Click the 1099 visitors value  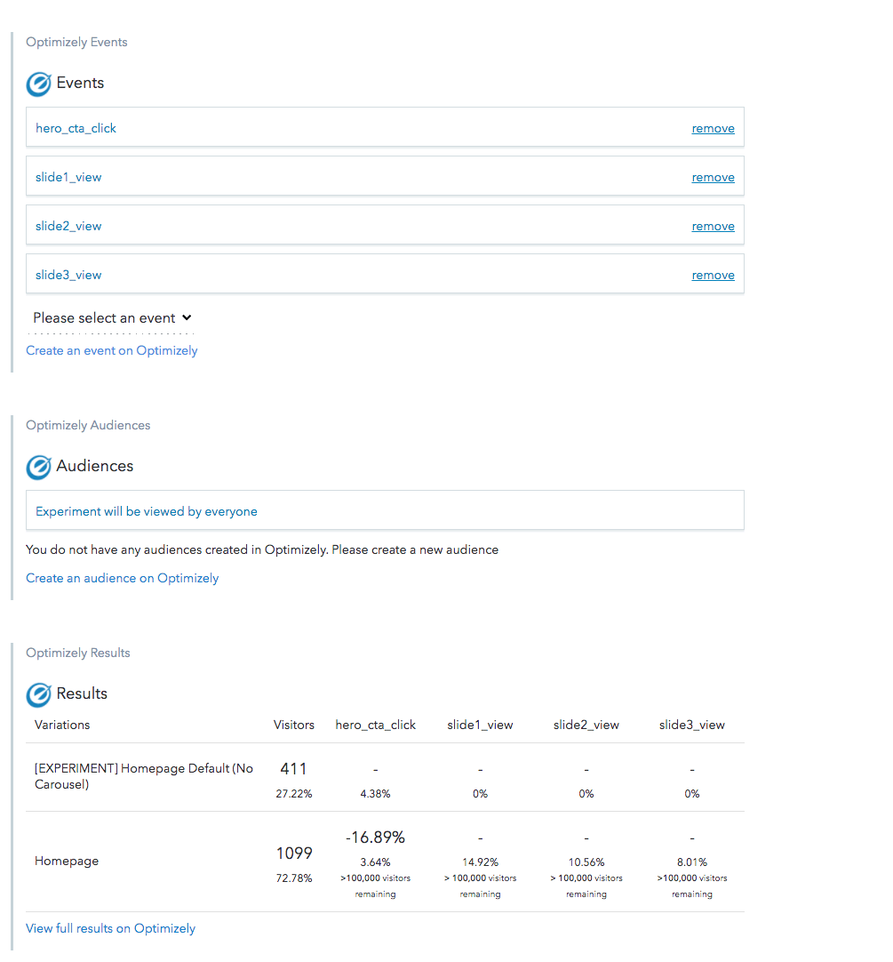tap(294, 854)
